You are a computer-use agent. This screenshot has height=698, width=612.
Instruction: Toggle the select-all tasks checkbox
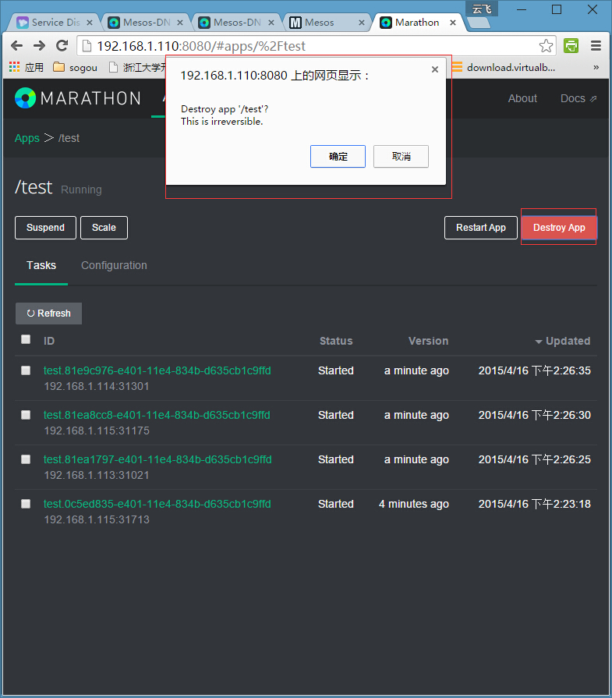tap(26, 340)
